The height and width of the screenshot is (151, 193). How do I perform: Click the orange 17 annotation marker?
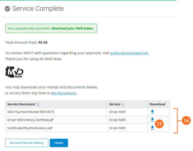point(159,124)
